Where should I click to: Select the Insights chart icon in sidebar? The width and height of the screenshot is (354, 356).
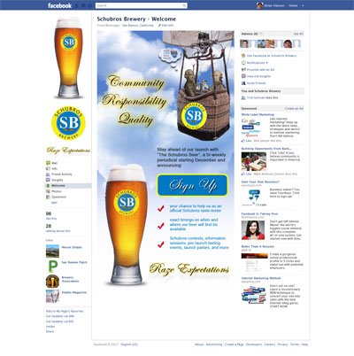click(48, 180)
